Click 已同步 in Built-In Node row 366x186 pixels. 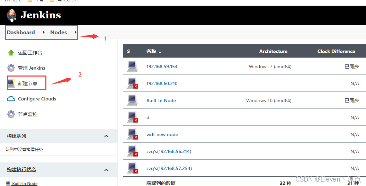[x=352, y=100]
